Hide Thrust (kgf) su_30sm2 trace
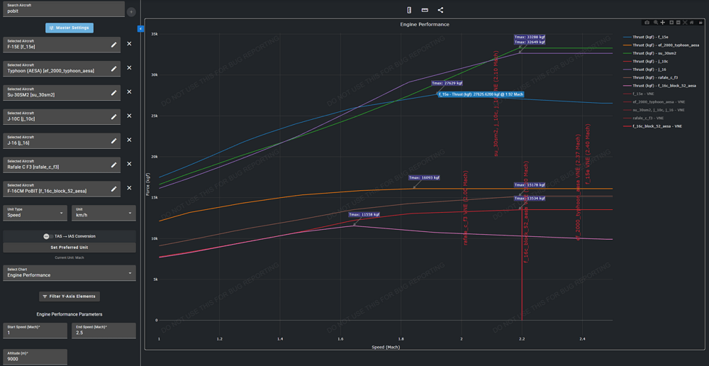The image size is (709, 366). 649,53
